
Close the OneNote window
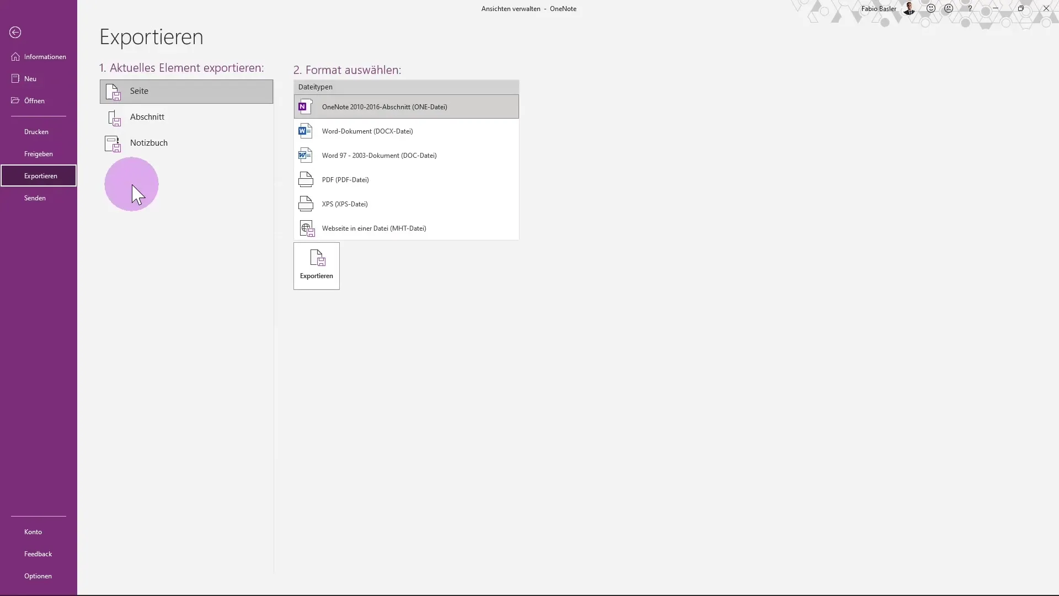click(1046, 8)
